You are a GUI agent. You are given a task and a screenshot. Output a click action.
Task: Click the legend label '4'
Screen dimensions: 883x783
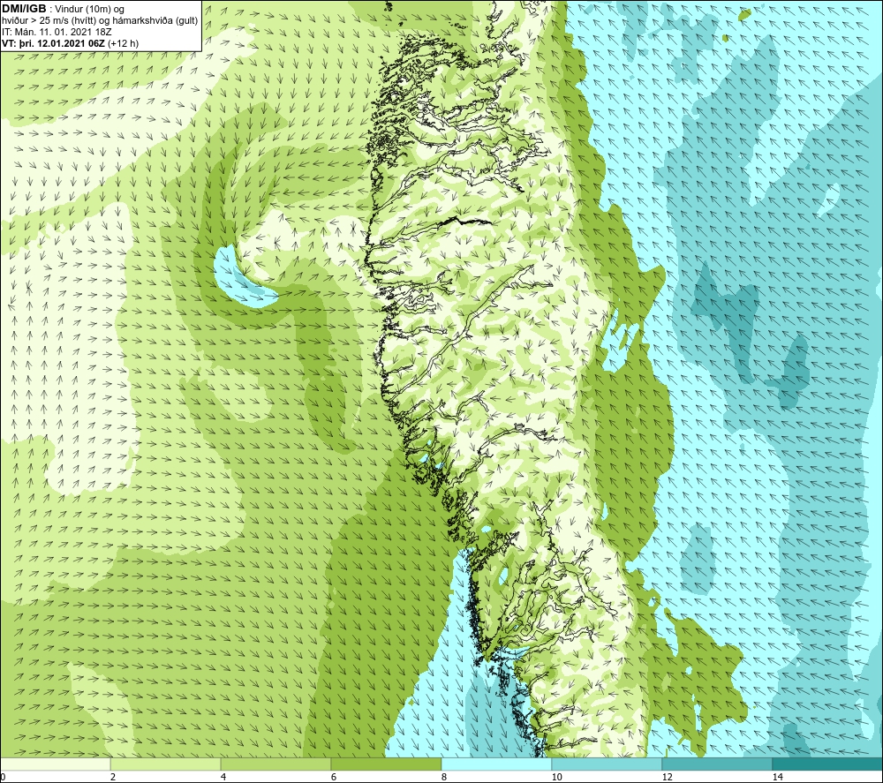tap(223, 777)
